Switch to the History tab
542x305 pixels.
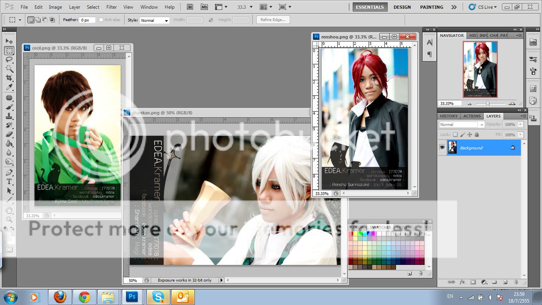(x=449, y=116)
